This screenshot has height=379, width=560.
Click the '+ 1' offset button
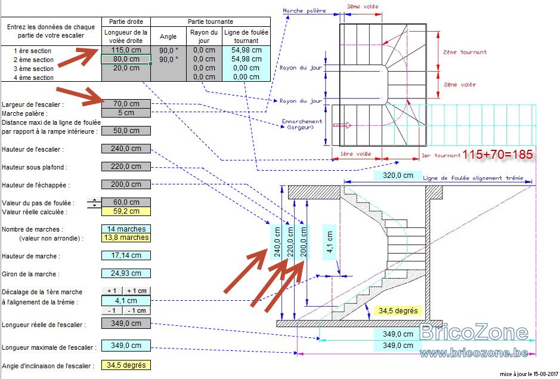pos(112,291)
